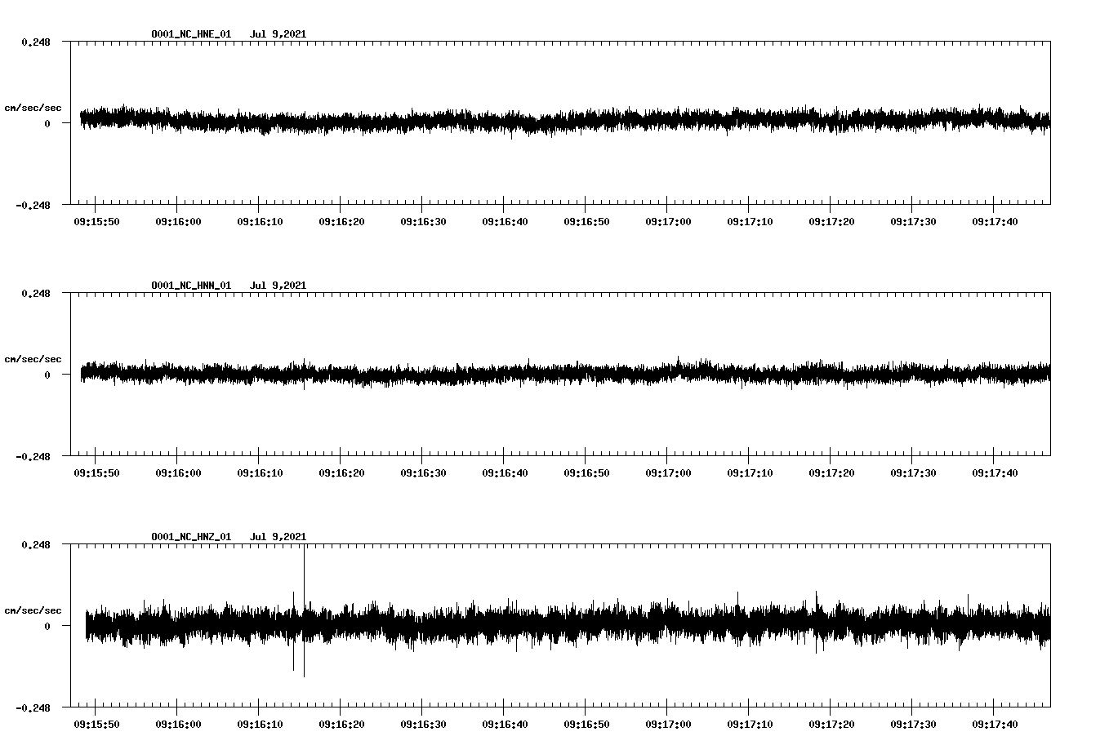Select the Jul 9,2021 date on top plot

[x=279, y=33]
